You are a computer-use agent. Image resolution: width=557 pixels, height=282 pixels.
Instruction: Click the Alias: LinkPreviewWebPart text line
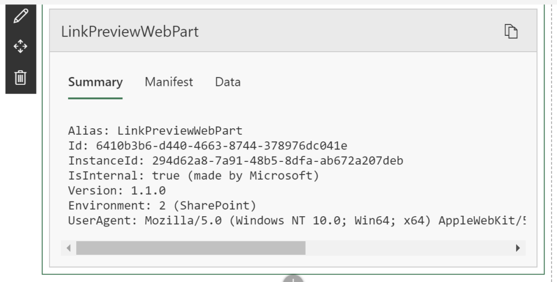pos(155,130)
